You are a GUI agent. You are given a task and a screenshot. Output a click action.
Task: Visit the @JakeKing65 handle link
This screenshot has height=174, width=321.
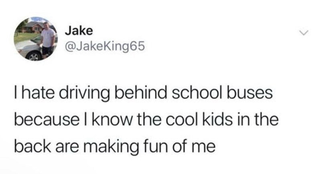[x=105, y=46]
